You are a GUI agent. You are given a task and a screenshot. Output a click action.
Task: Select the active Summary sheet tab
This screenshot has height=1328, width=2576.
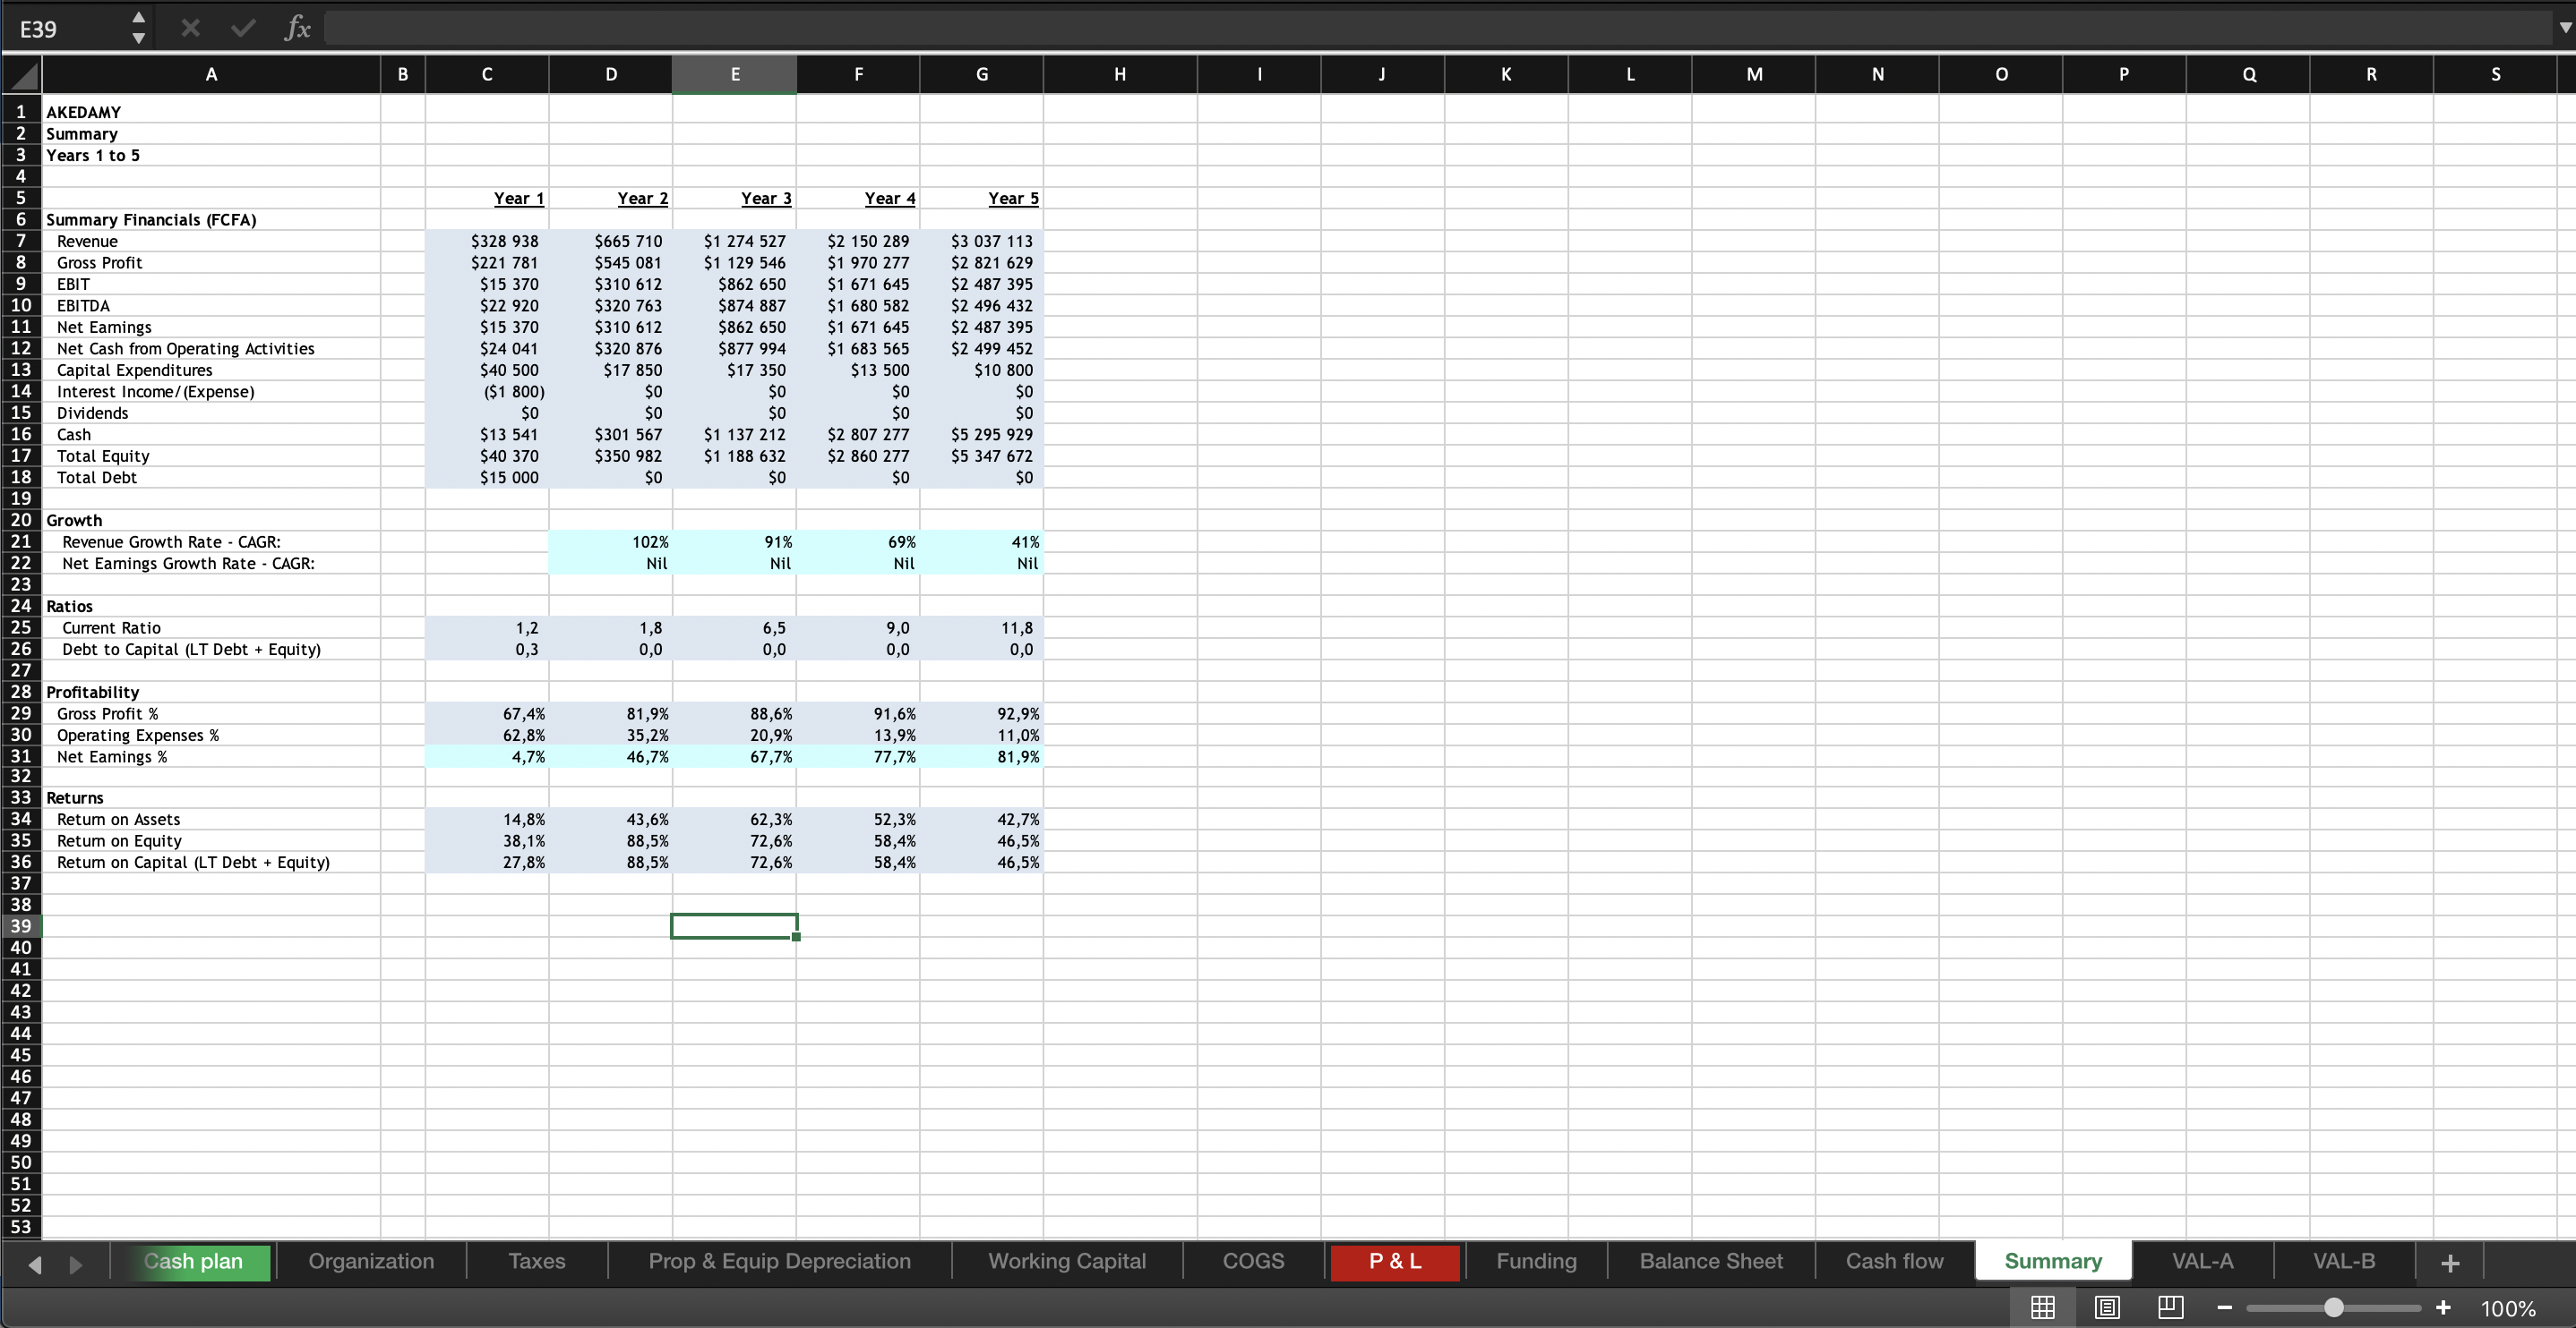pos(2053,1261)
